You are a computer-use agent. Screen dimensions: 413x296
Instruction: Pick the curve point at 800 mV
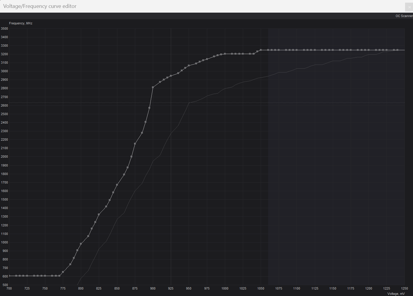click(81, 244)
